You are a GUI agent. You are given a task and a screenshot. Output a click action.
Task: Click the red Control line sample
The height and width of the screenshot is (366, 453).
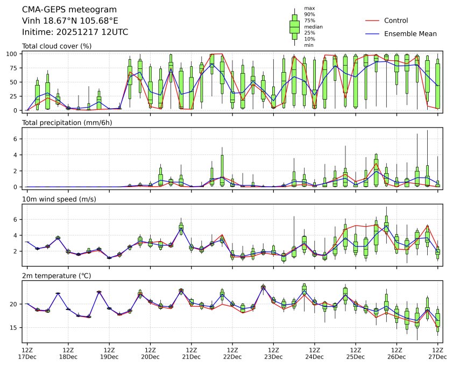[372, 21]
